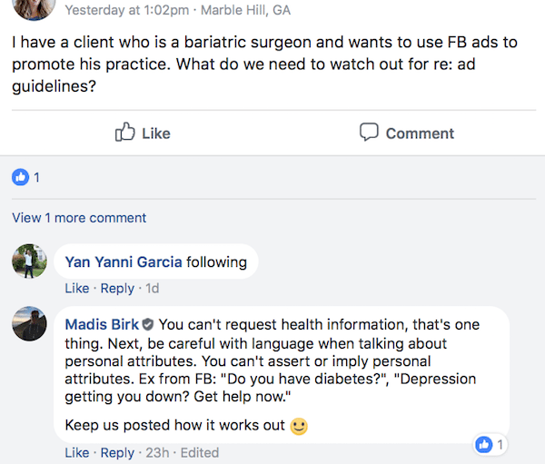
Task: Click the smiley emoji in Madis's comment
Action: (x=298, y=424)
